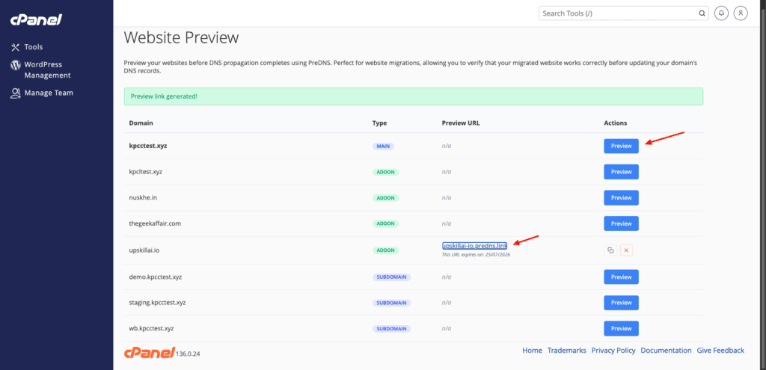
Task: Click the cPanel logo in the sidebar
Action: (36, 20)
